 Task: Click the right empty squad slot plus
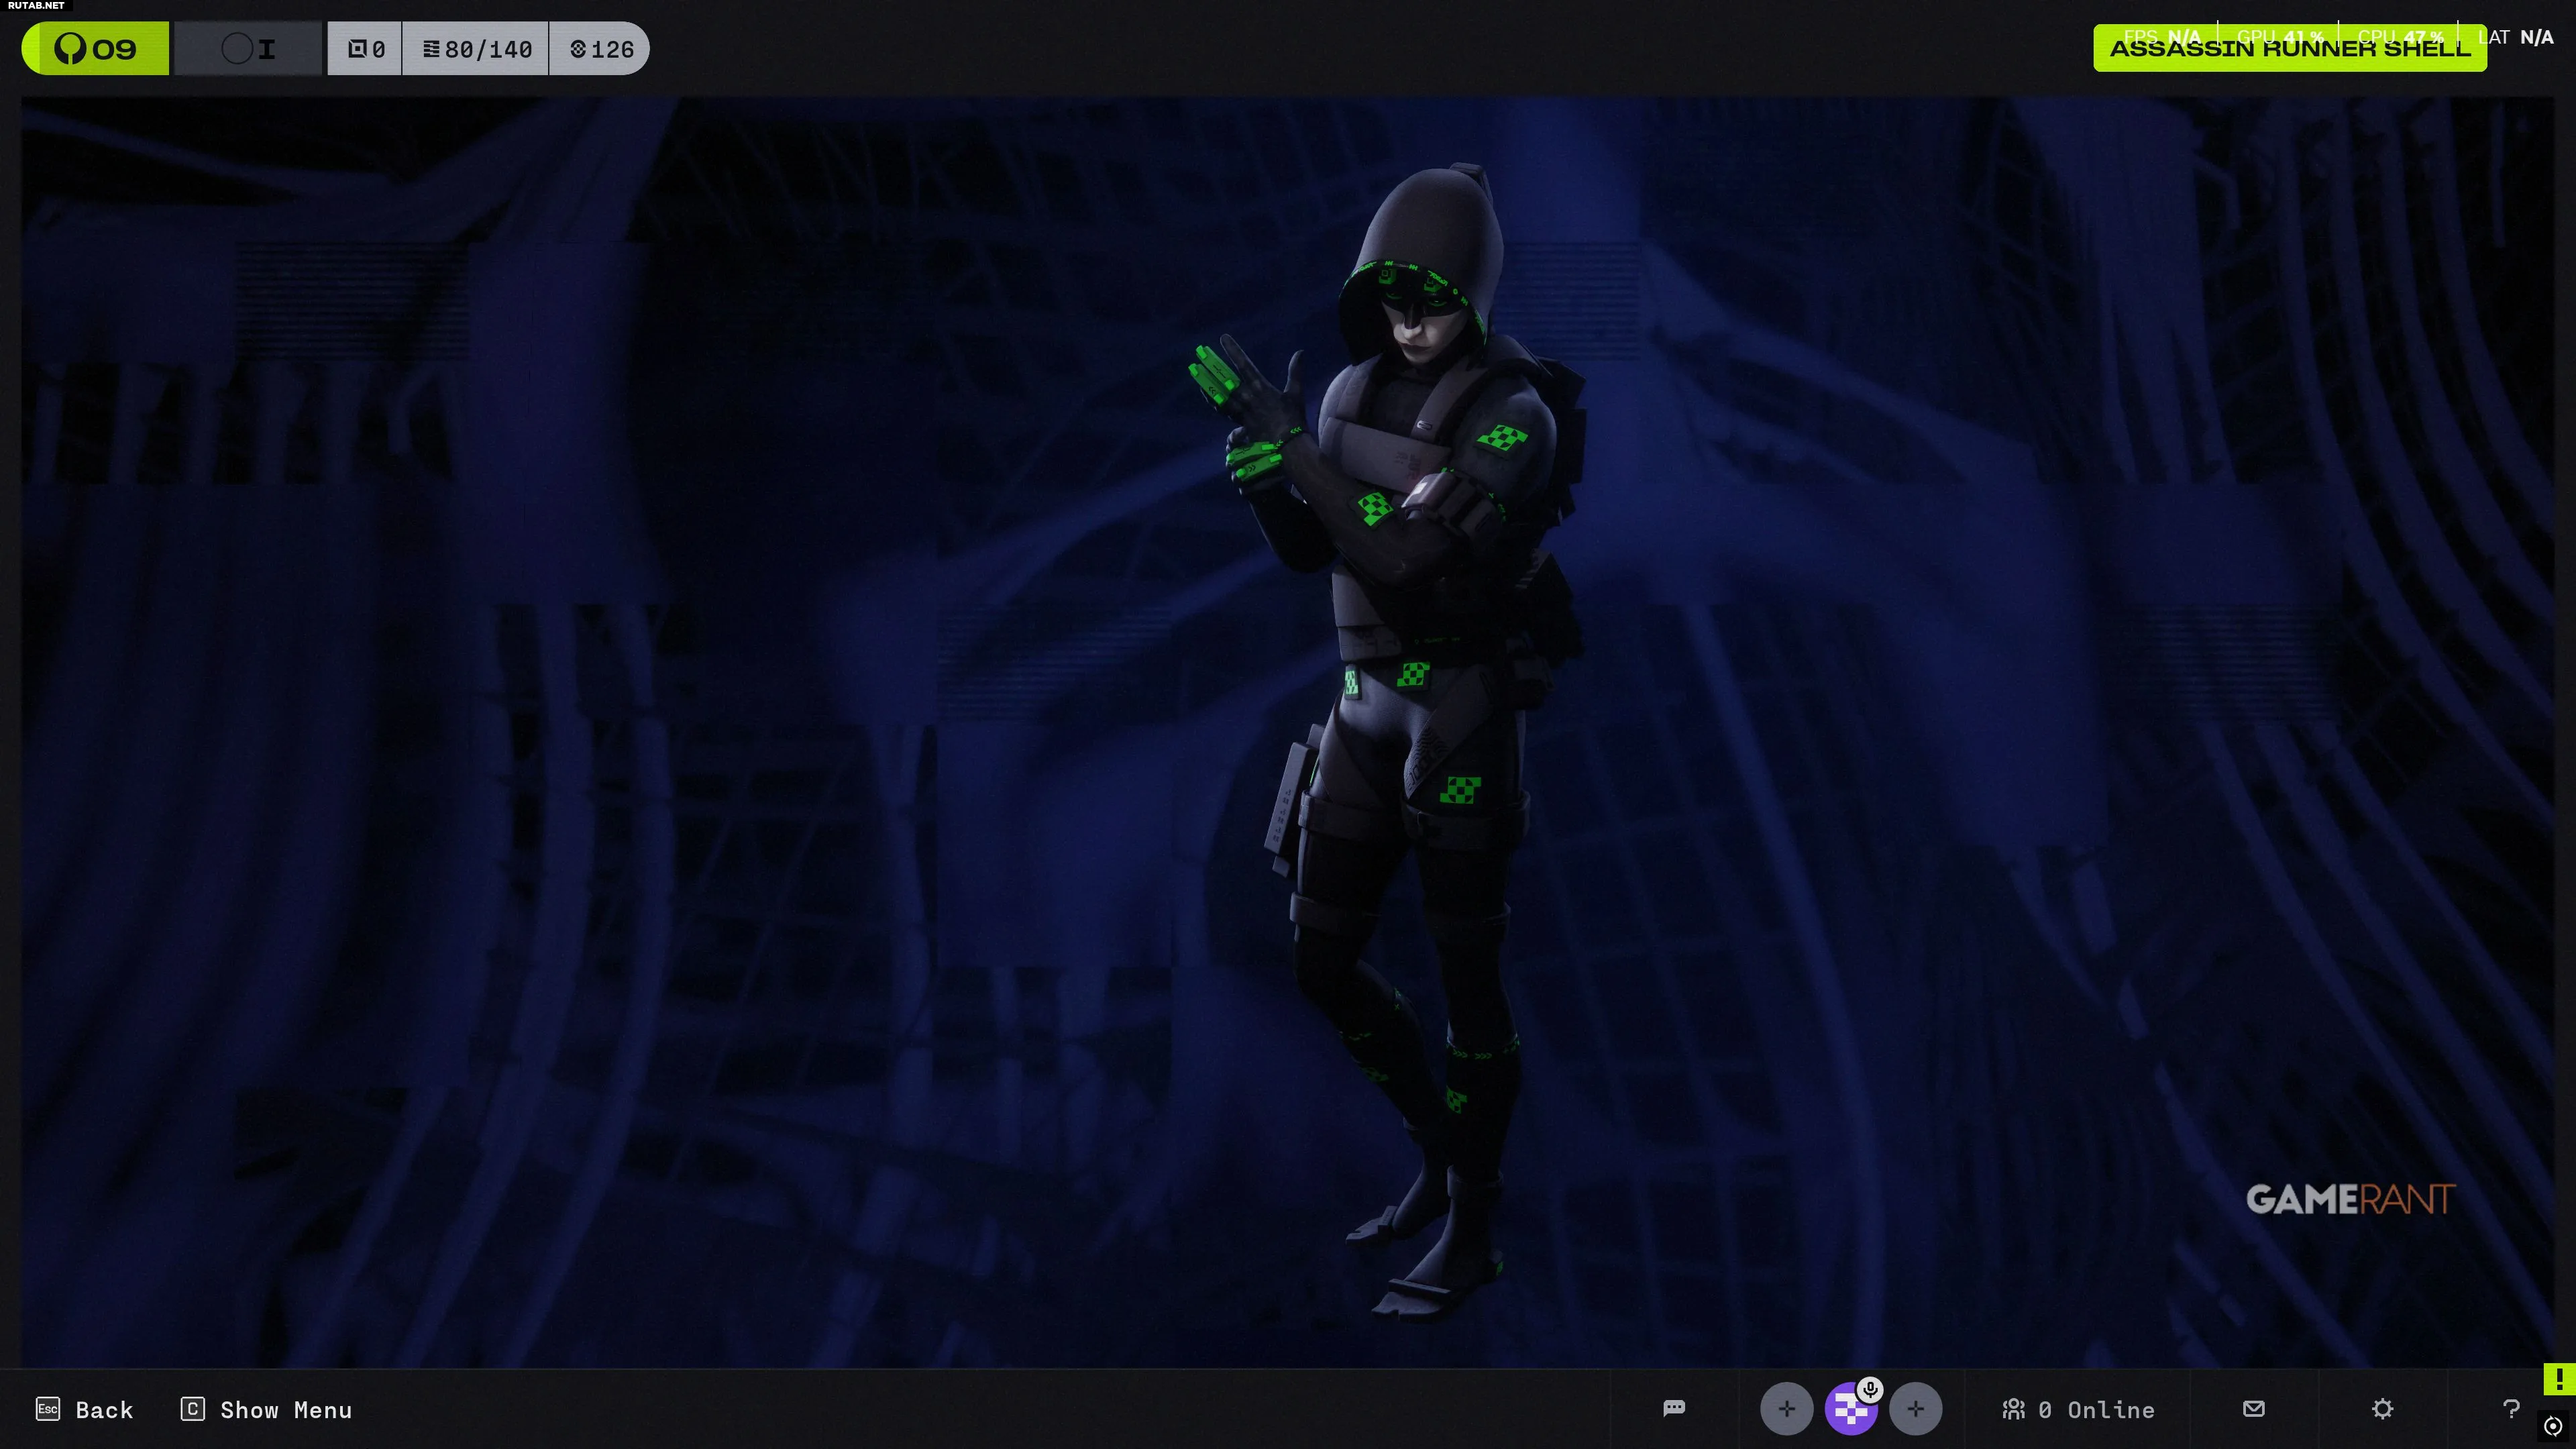click(1915, 1409)
